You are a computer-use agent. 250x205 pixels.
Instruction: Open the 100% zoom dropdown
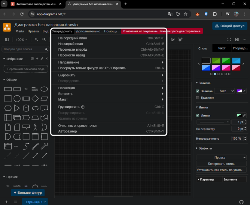22,40
